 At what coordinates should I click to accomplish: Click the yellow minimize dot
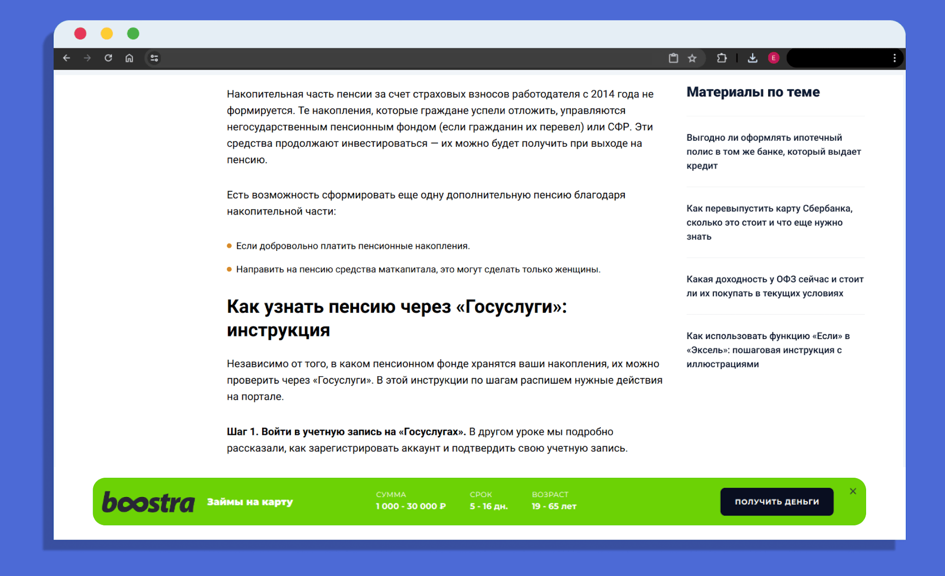click(x=107, y=33)
